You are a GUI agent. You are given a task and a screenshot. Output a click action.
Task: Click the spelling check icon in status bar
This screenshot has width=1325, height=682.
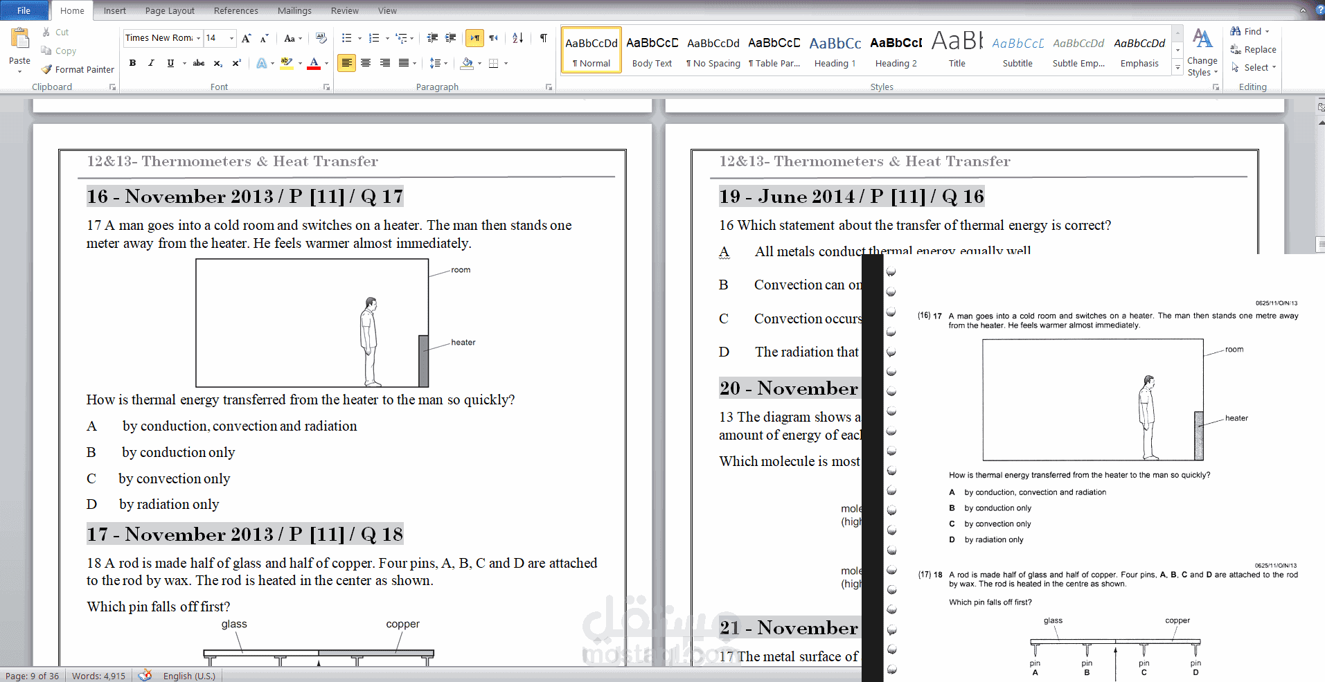tap(145, 676)
